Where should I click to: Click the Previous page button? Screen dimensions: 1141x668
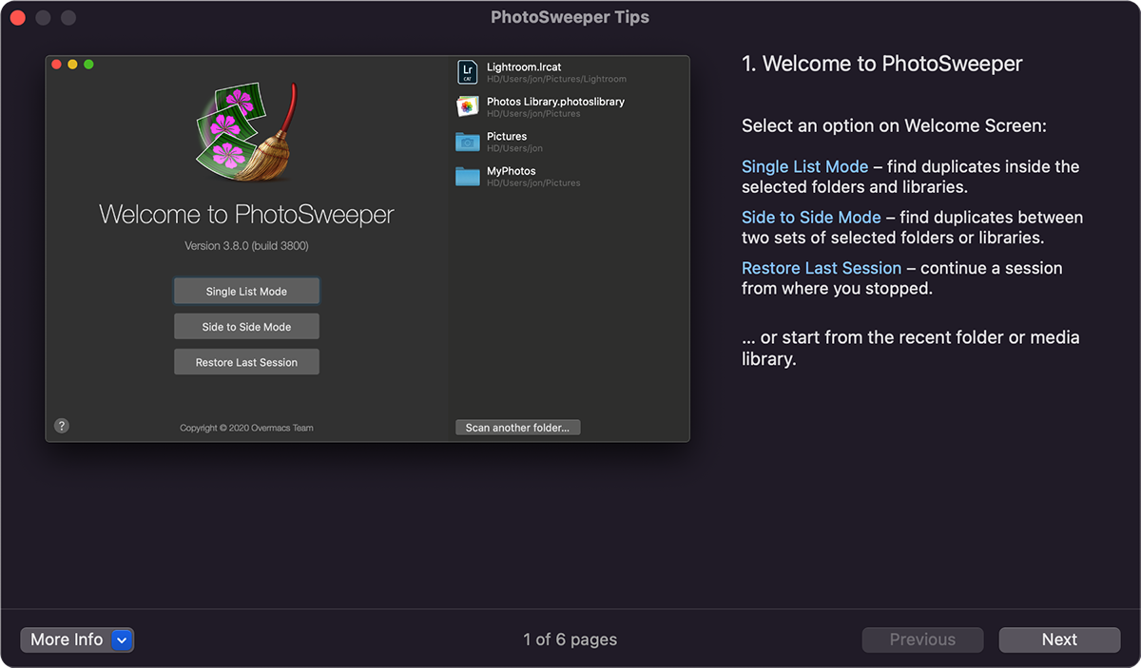point(922,640)
